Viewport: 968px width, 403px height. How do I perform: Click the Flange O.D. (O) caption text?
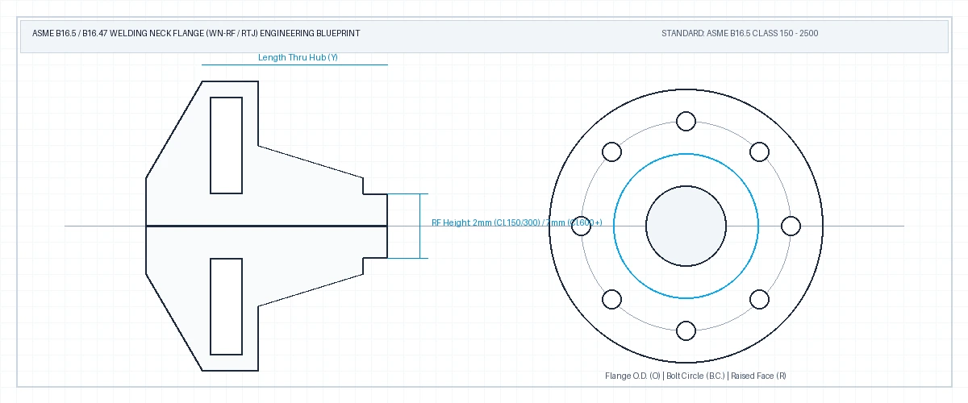click(x=695, y=376)
